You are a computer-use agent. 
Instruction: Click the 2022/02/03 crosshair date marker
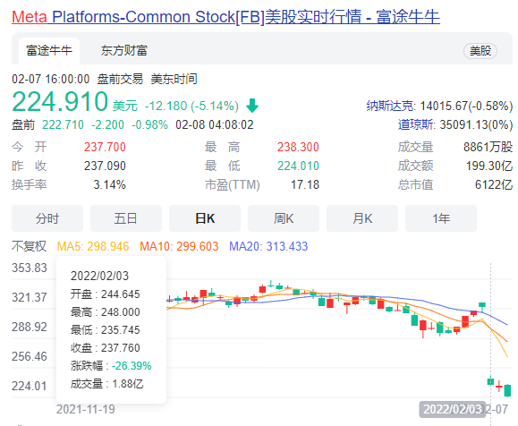click(x=453, y=409)
